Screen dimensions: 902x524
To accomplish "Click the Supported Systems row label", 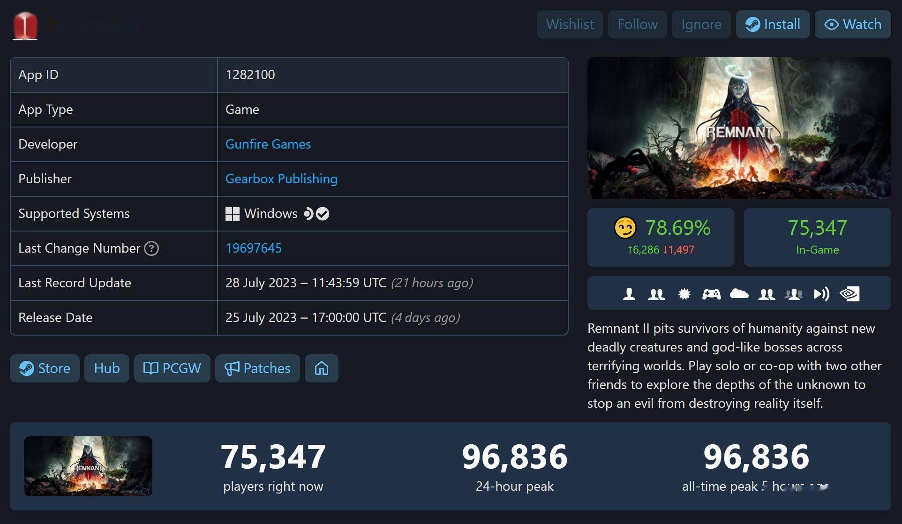I will [x=74, y=214].
